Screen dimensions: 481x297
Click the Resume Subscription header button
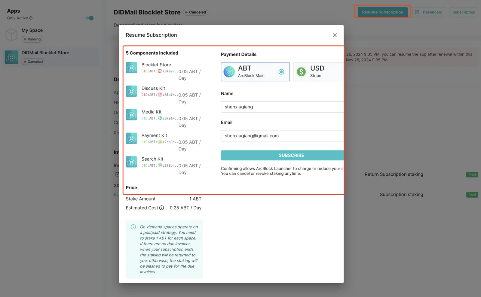pos(382,12)
